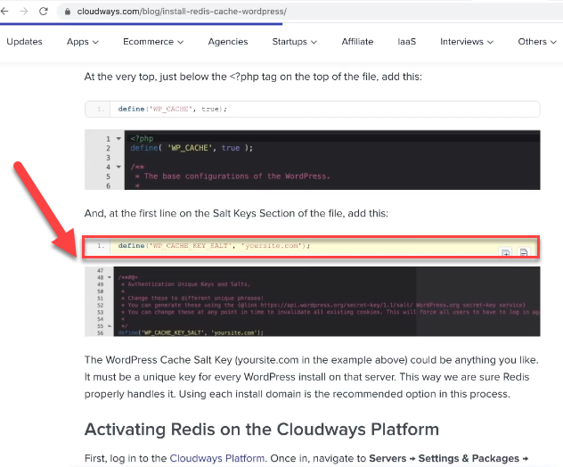Click the Salt Keys section code screenshot
The image size is (563, 467).
click(313, 301)
